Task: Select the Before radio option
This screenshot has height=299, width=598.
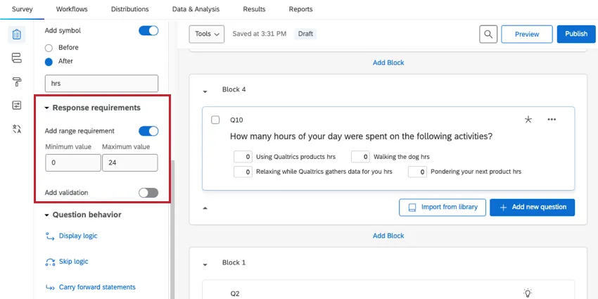Action: tap(49, 48)
